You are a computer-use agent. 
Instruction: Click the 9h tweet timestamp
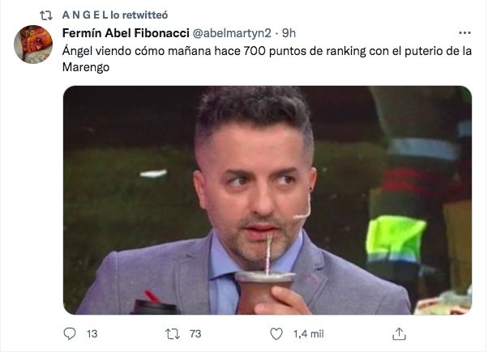coord(289,33)
